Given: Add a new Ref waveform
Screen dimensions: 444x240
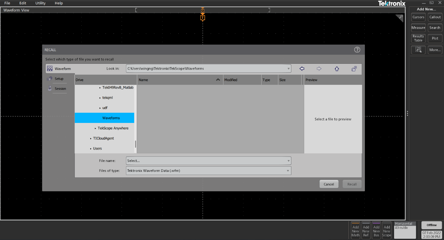Looking at the screenshot, I should pos(366,230).
